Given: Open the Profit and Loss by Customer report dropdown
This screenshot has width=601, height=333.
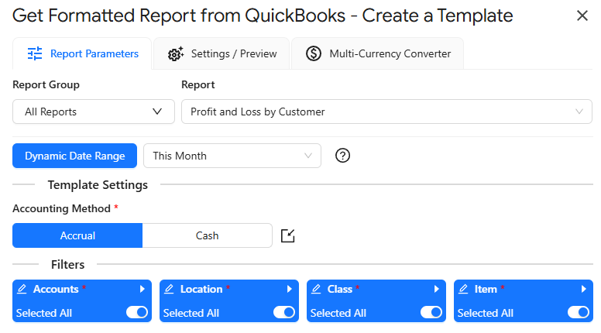Looking at the screenshot, I should [386, 112].
